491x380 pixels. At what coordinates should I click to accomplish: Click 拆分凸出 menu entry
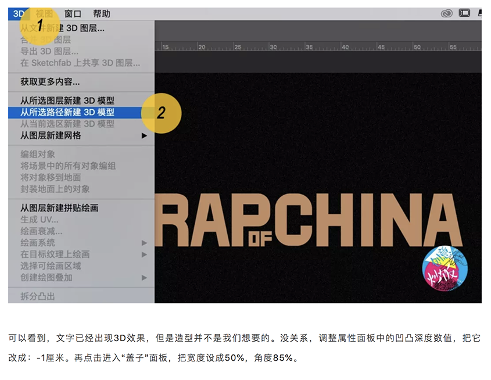(x=38, y=296)
